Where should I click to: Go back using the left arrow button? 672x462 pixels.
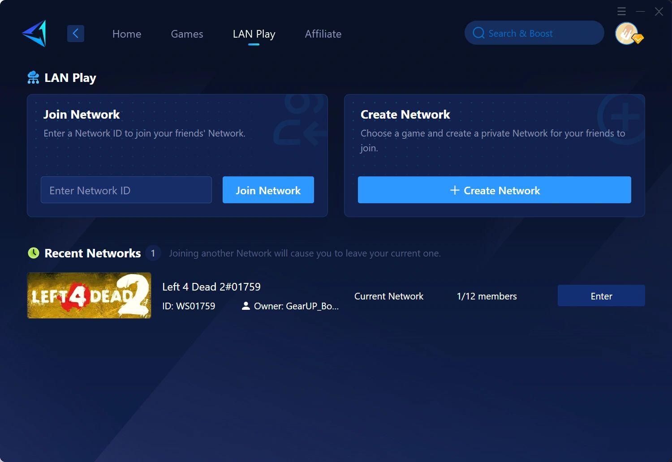[76, 34]
